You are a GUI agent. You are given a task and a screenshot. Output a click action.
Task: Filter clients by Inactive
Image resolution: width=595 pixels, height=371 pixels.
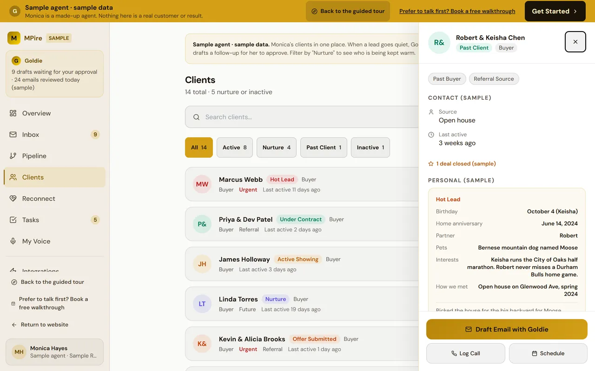pyautogui.click(x=370, y=147)
